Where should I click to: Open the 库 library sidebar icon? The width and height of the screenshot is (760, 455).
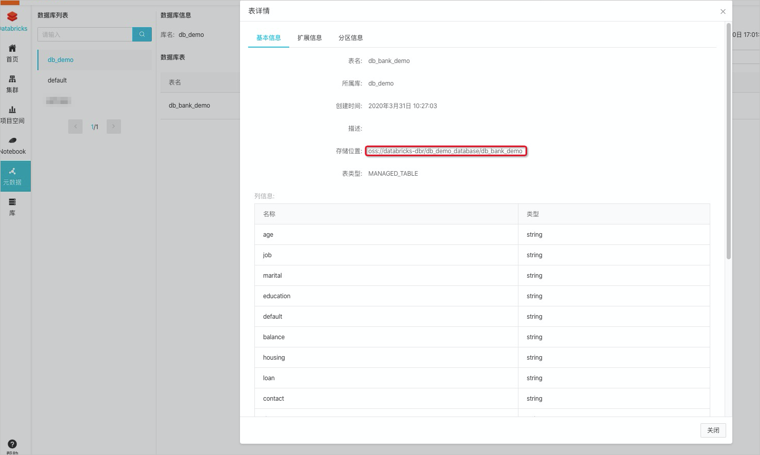pos(12,202)
